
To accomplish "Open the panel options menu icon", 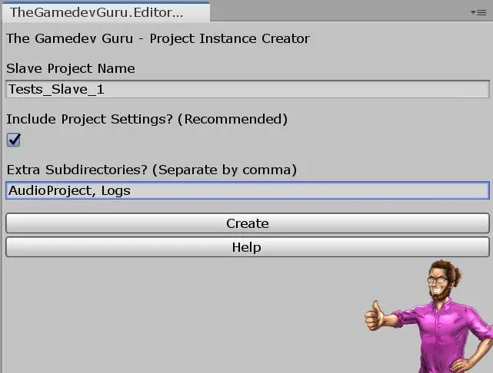I will coord(478,12).
